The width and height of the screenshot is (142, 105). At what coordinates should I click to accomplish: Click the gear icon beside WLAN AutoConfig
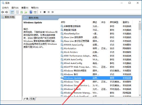(62, 59)
